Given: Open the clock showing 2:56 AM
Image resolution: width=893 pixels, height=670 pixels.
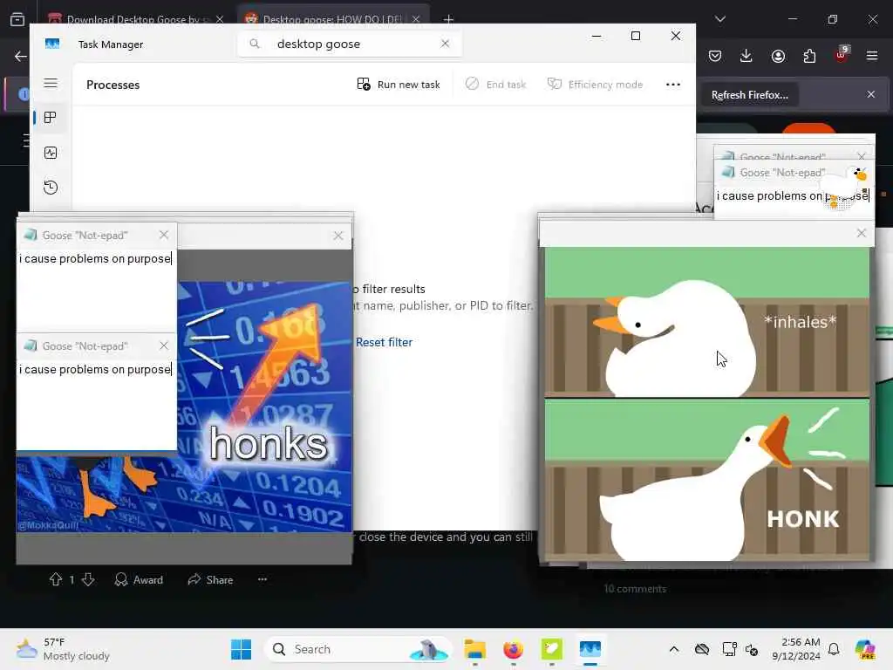Looking at the screenshot, I should pyautogui.click(x=795, y=649).
